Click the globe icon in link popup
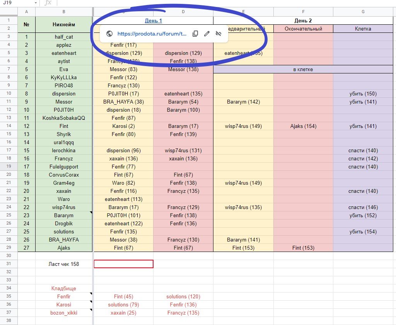Screen dimensions: 396x325 point(109,34)
